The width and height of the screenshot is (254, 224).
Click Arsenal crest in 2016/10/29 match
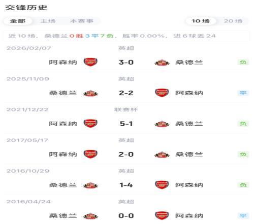[x=162, y=185]
